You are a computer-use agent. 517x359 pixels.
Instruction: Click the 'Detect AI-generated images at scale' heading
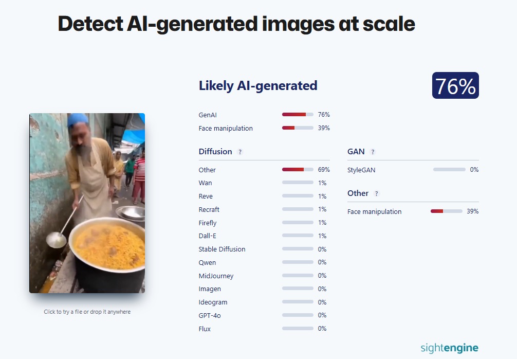[236, 24]
